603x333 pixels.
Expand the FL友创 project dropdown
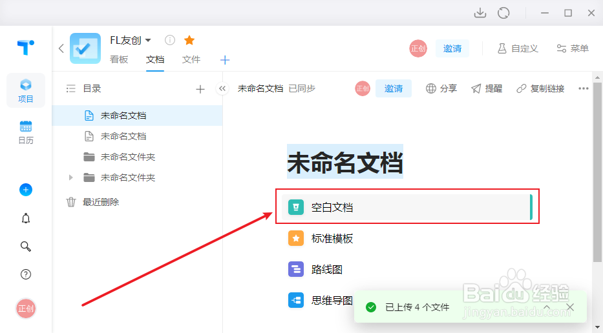(149, 40)
